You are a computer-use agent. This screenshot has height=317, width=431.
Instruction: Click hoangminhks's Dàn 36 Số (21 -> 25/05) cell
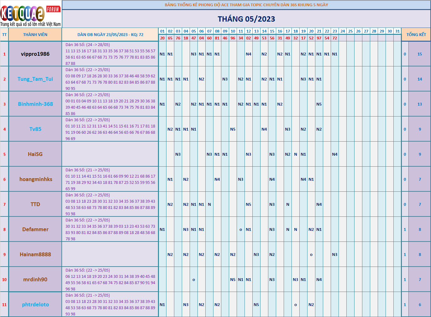click(x=110, y=179)
